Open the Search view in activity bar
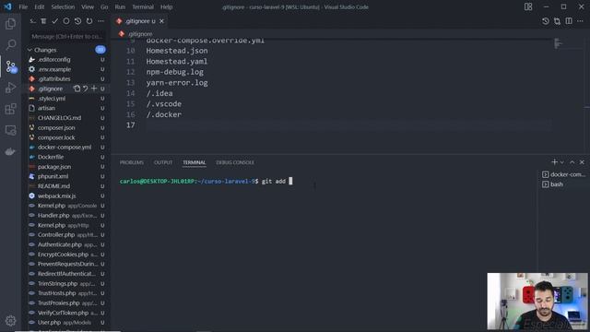This screenshot has width=590, height=332. 10,45
